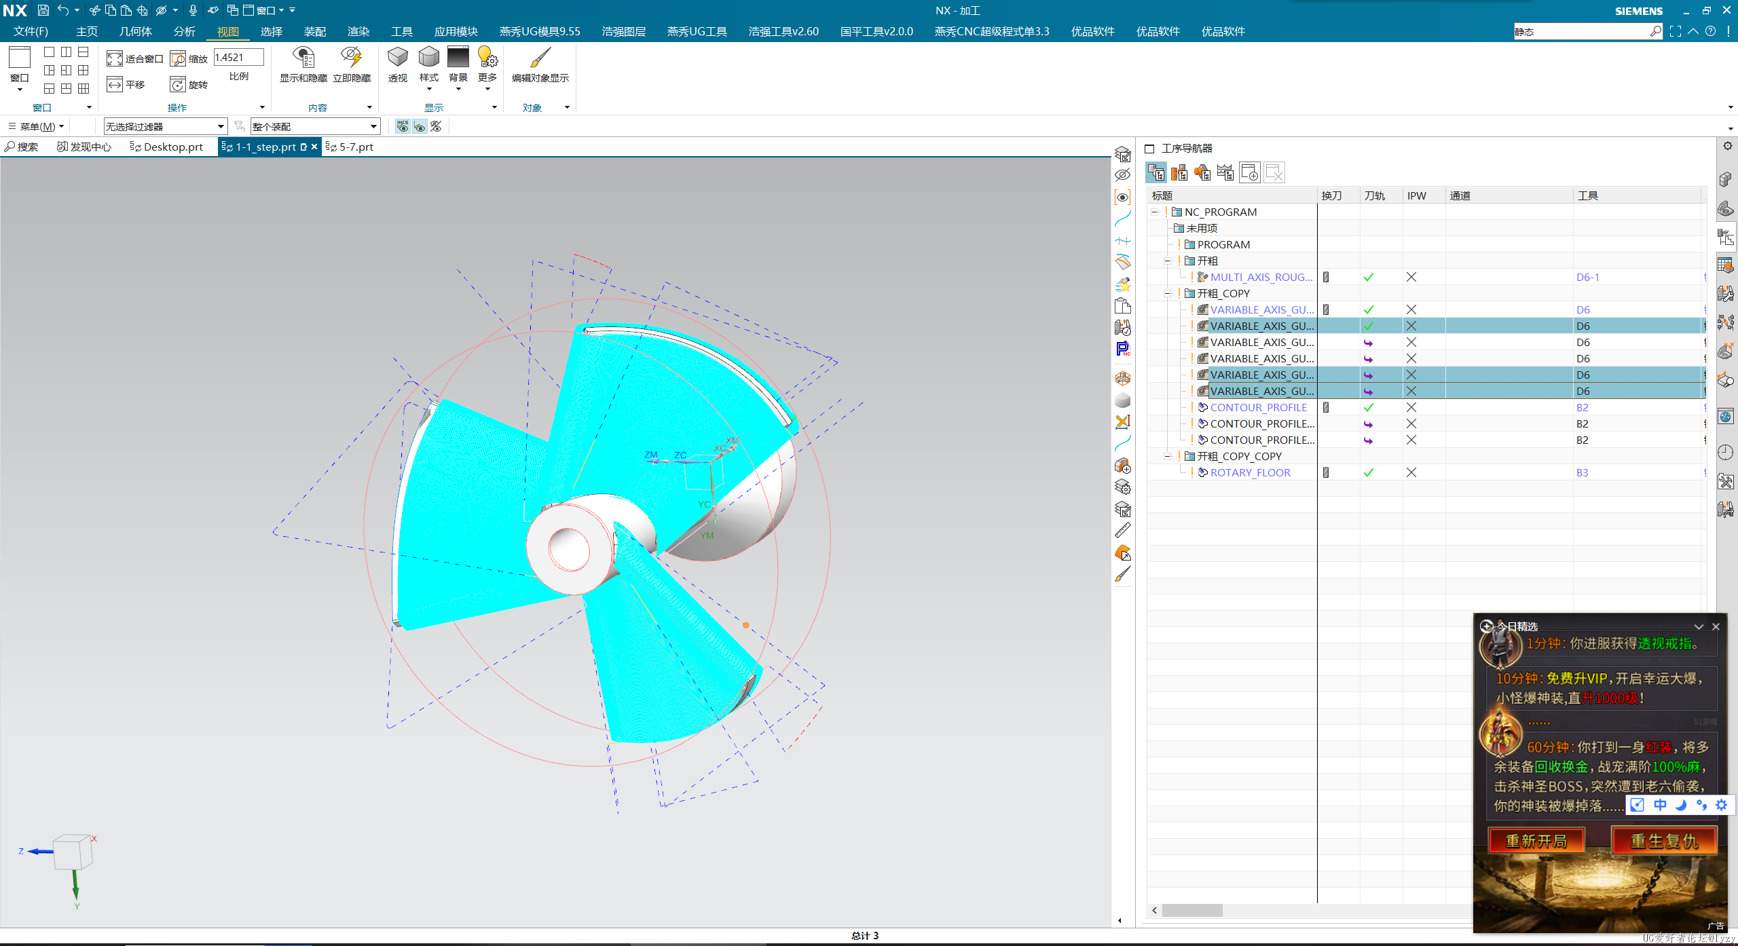This screenshot has width=1738, height=946.
Task: Click the 比例 scale value input field
Action: pyautogui.click(x=238, y=58)
